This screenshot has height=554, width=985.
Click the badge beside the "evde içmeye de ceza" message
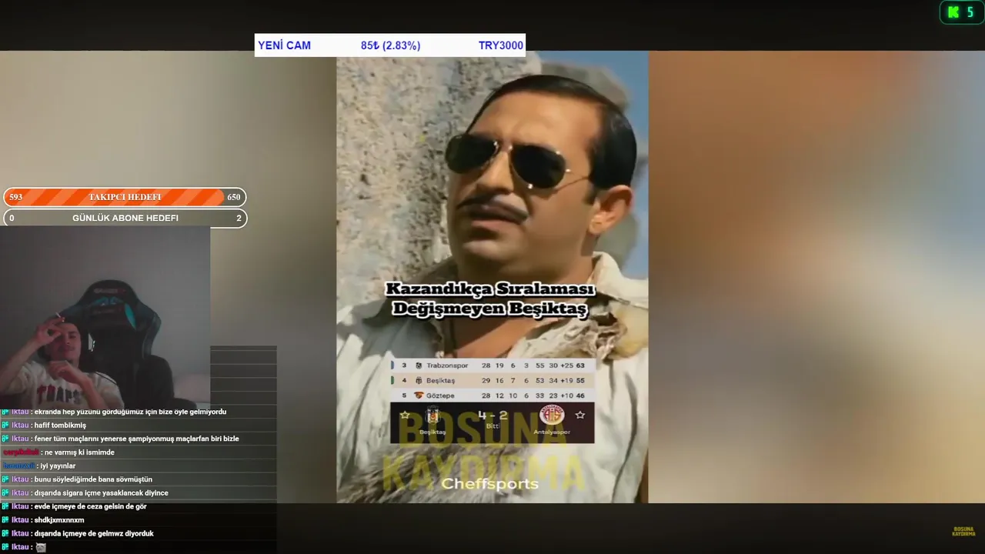(5, 506)
